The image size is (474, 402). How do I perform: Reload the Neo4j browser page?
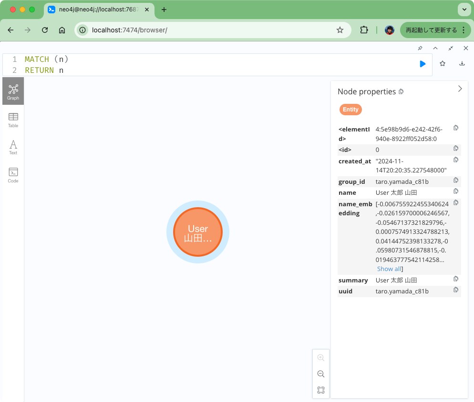(45, 30)
